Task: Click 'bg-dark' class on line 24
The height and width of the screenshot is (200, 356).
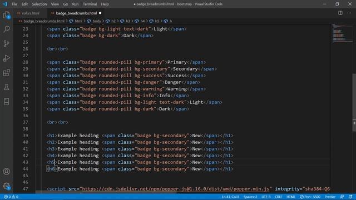Action: [108, 36]
